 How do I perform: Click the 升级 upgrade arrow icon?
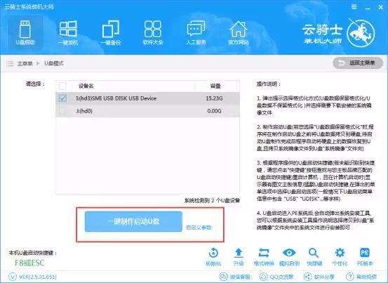pos(239,257)
